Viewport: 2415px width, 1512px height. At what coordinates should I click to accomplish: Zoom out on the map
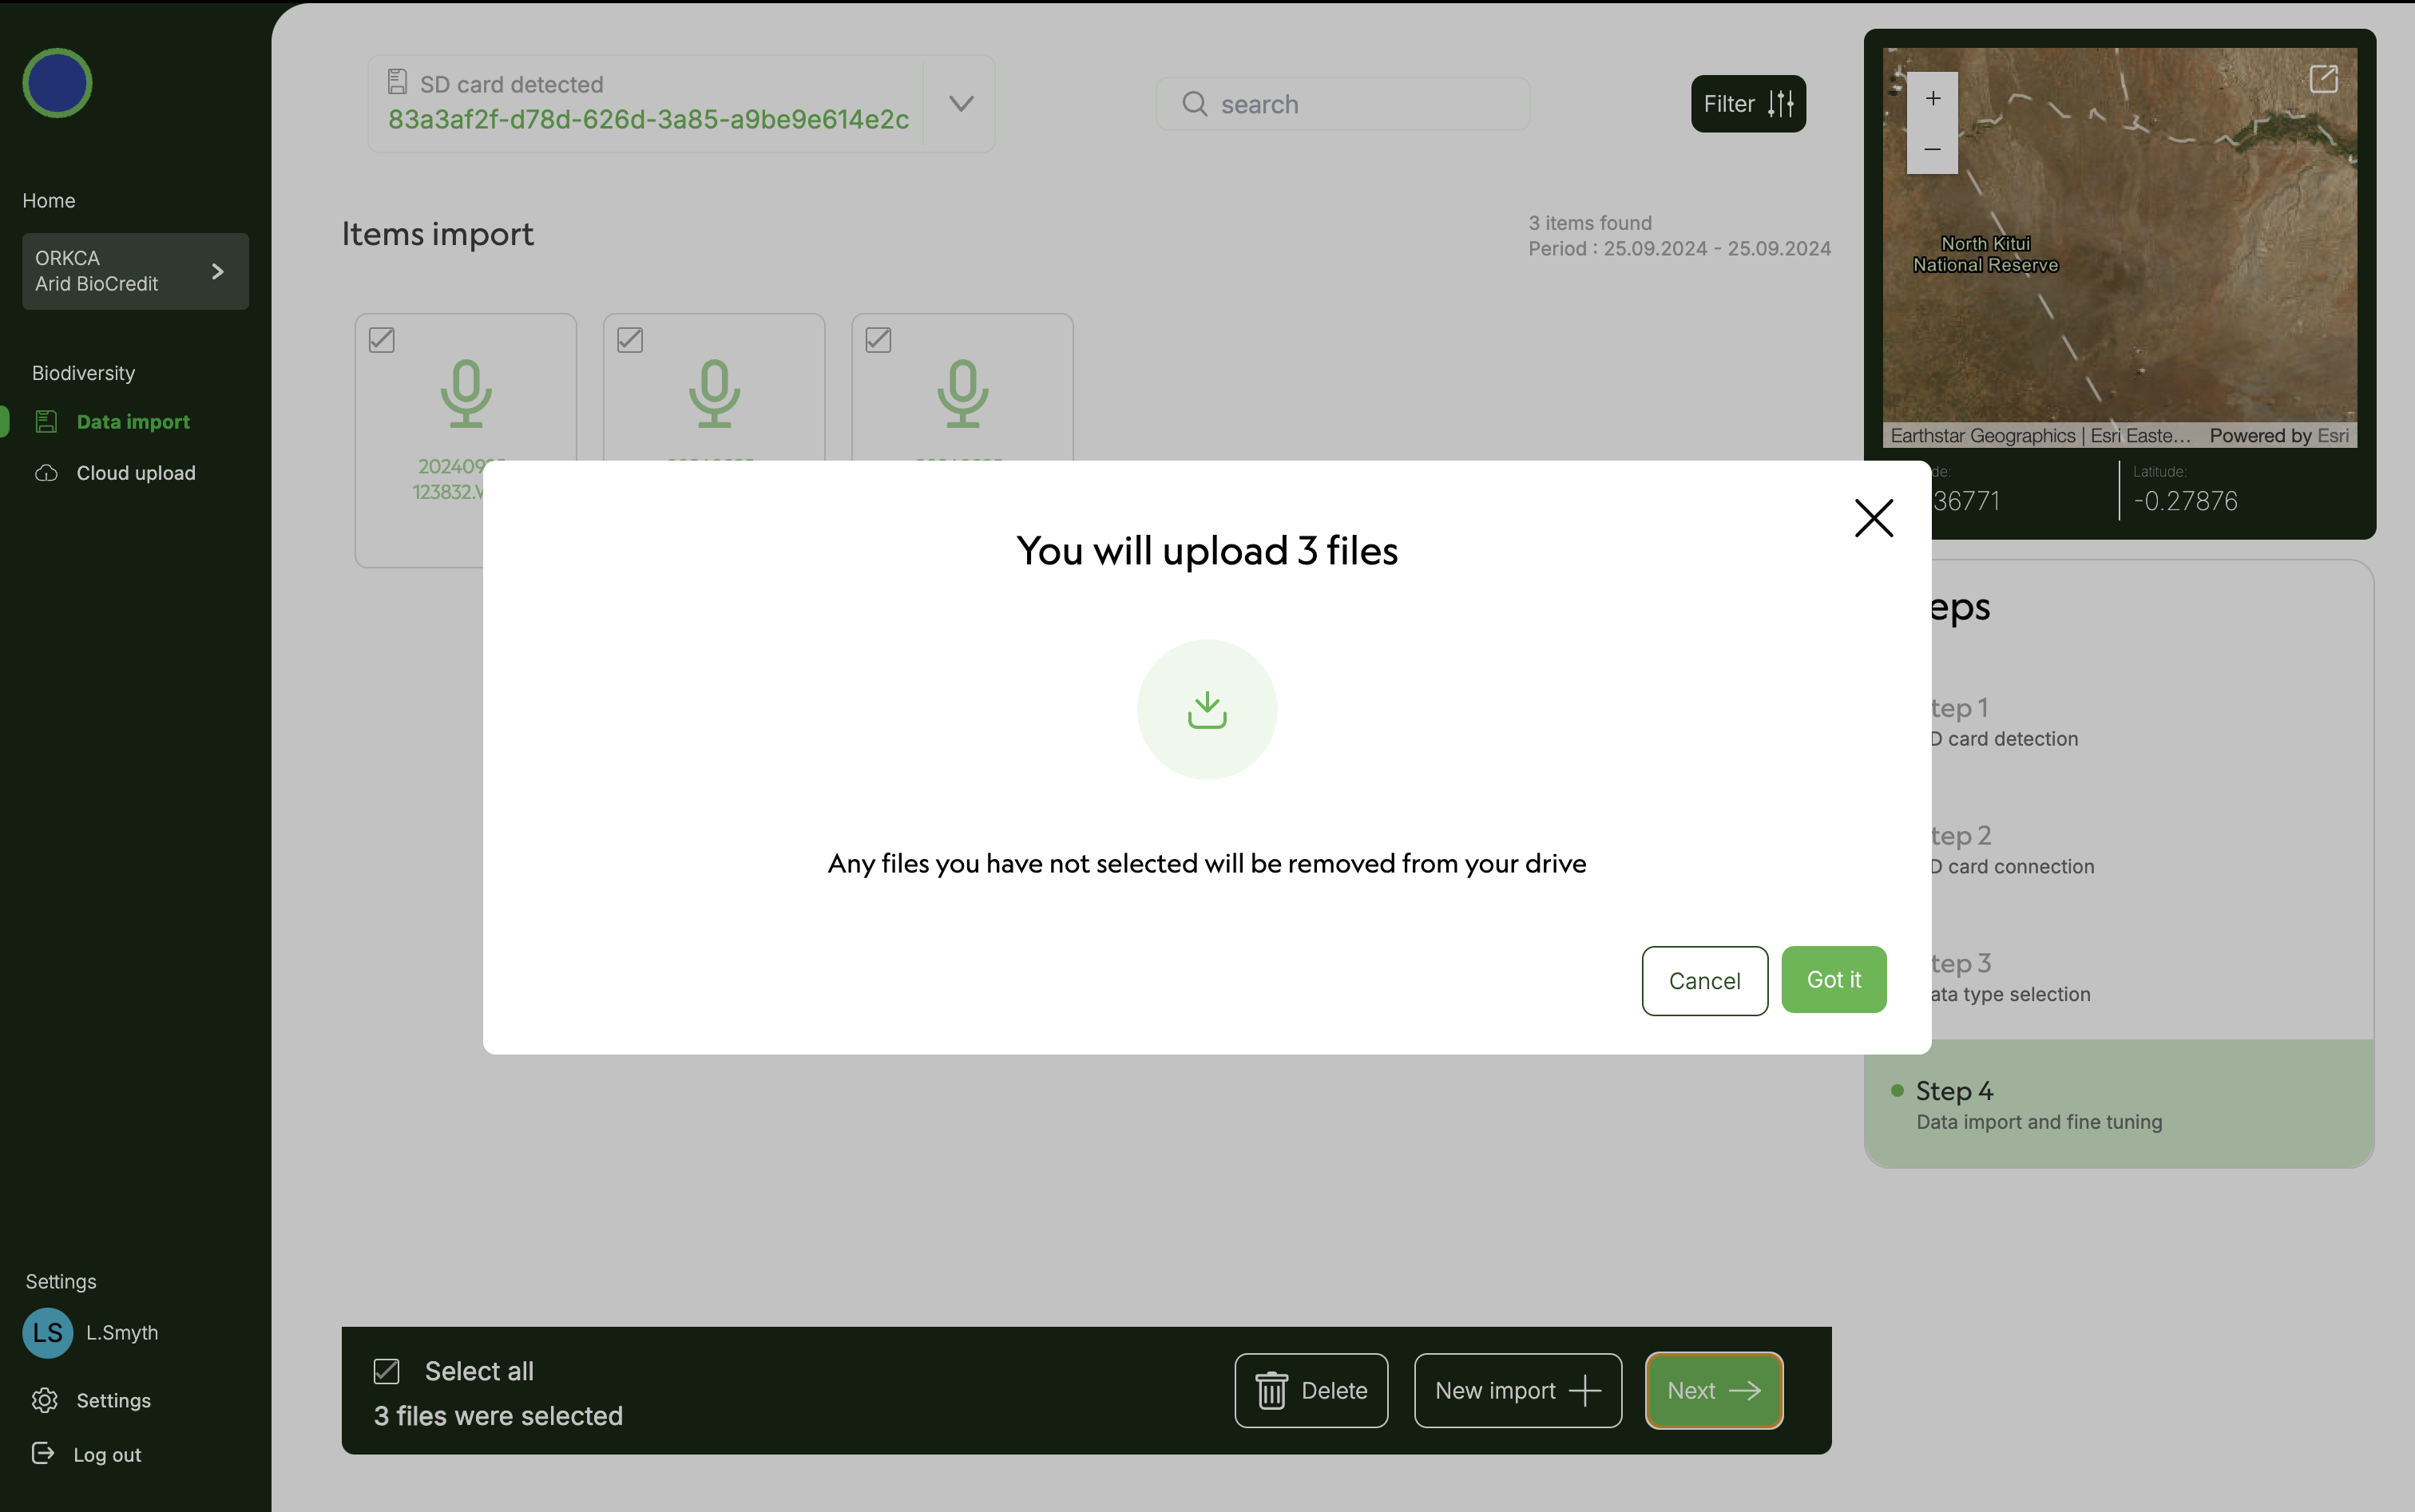point(1933,149)
